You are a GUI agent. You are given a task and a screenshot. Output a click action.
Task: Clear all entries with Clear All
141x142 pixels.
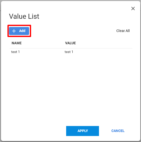click(x=123, y=31)
